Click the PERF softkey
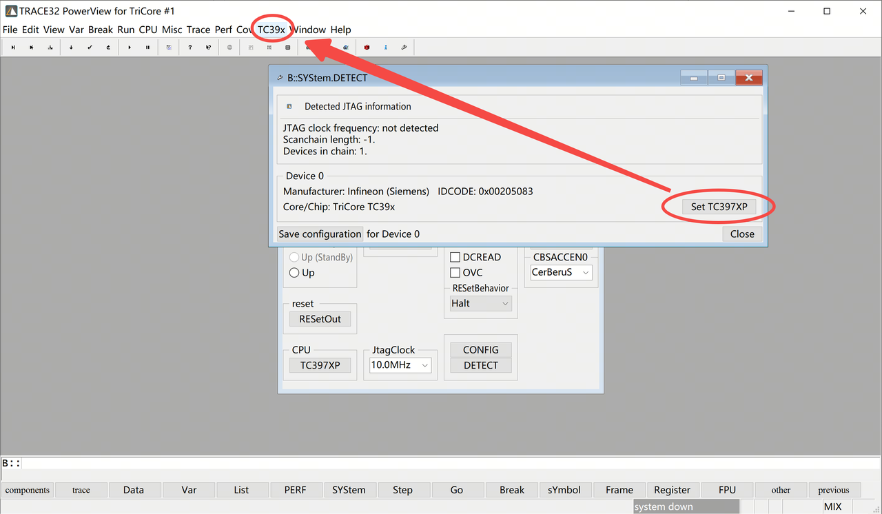Image resolution: width=882 pixels, height=514 pixels. click(x=295, y=490)
